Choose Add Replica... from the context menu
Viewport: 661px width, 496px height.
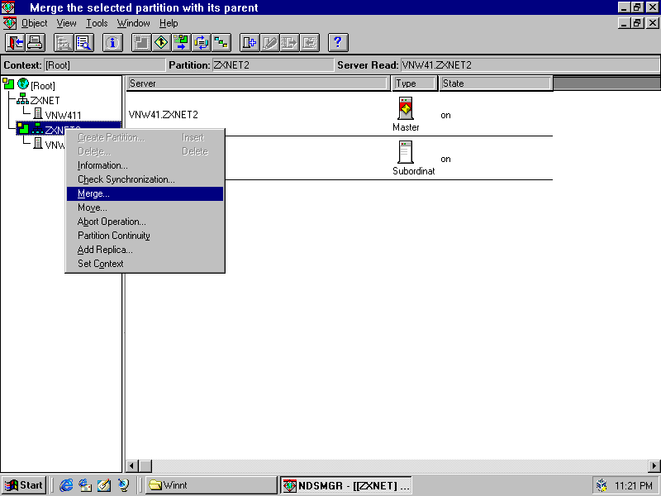point(145,250)
